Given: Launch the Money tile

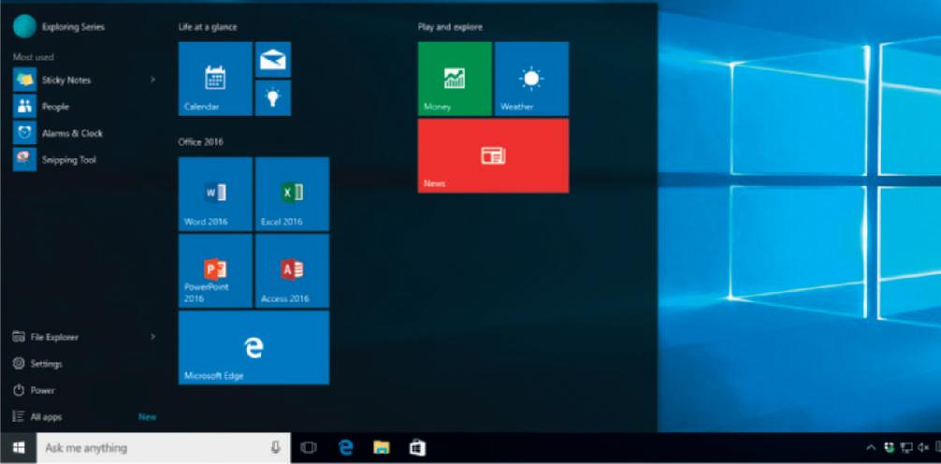Looking at the screenshot, I should (x=455, y=79).
